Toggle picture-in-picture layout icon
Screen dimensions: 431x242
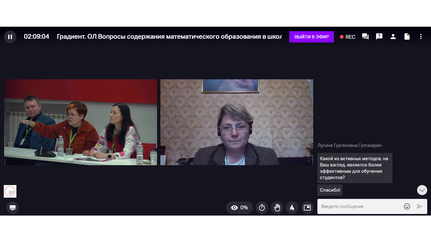tap(307, 208)
